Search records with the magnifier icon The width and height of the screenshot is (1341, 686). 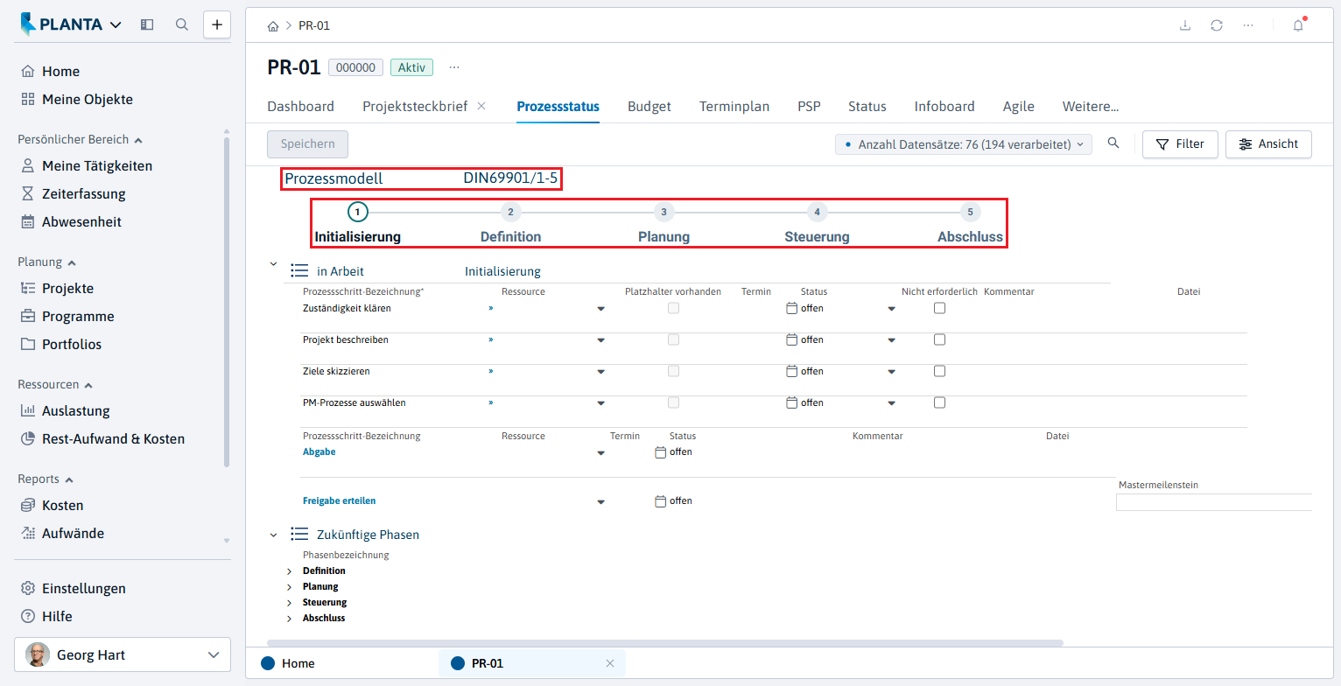[x=1113, y=143]
